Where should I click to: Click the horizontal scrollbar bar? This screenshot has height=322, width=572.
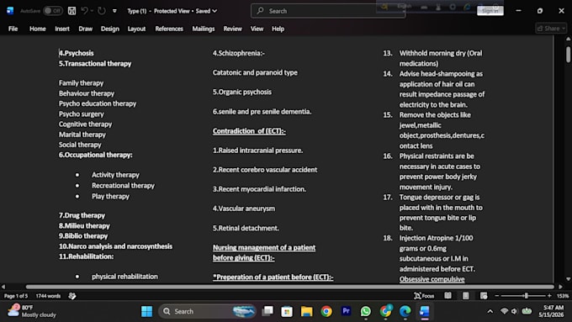click(x=289, y=287)
